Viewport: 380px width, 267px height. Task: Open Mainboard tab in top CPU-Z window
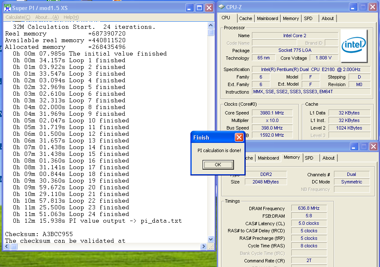(x=267, y=18)
